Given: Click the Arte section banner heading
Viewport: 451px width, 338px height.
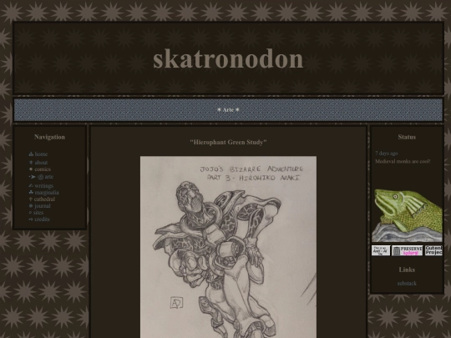Looking at the screenshot, I should 228,110.
